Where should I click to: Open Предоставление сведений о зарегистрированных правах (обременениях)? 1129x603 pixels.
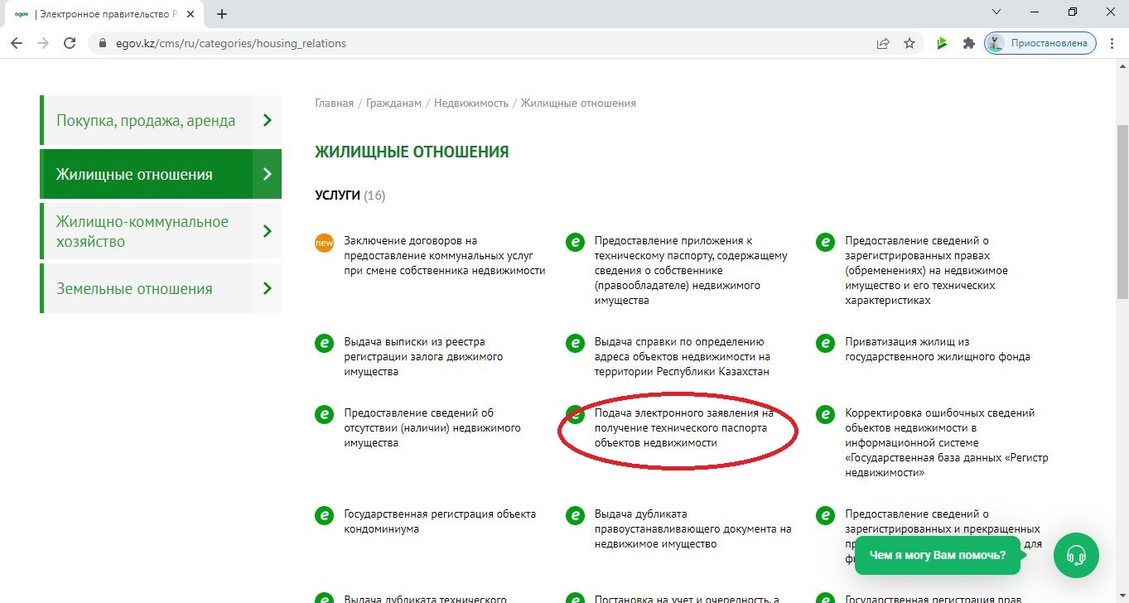(926, 271)
